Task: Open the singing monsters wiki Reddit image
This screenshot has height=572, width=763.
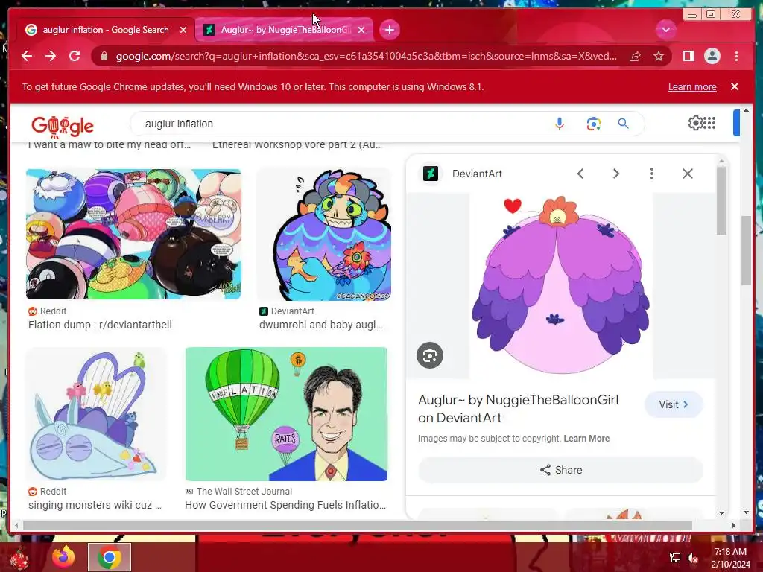Action: pyautogui.click(x=96, y=414)
